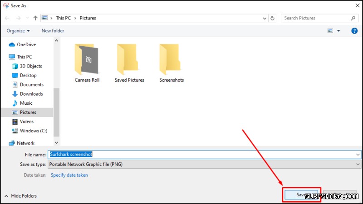Select Windows (C:) drive
The width and height of the screenshot is (363, 204).
coord(33,131)
